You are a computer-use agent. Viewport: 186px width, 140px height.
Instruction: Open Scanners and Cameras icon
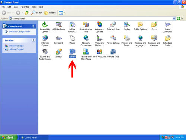point(154,38)
